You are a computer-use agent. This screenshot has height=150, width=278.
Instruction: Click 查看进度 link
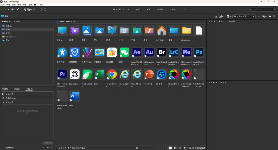pyautogui.click(x=10, y=148)
